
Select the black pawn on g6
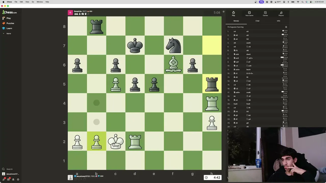193,65
